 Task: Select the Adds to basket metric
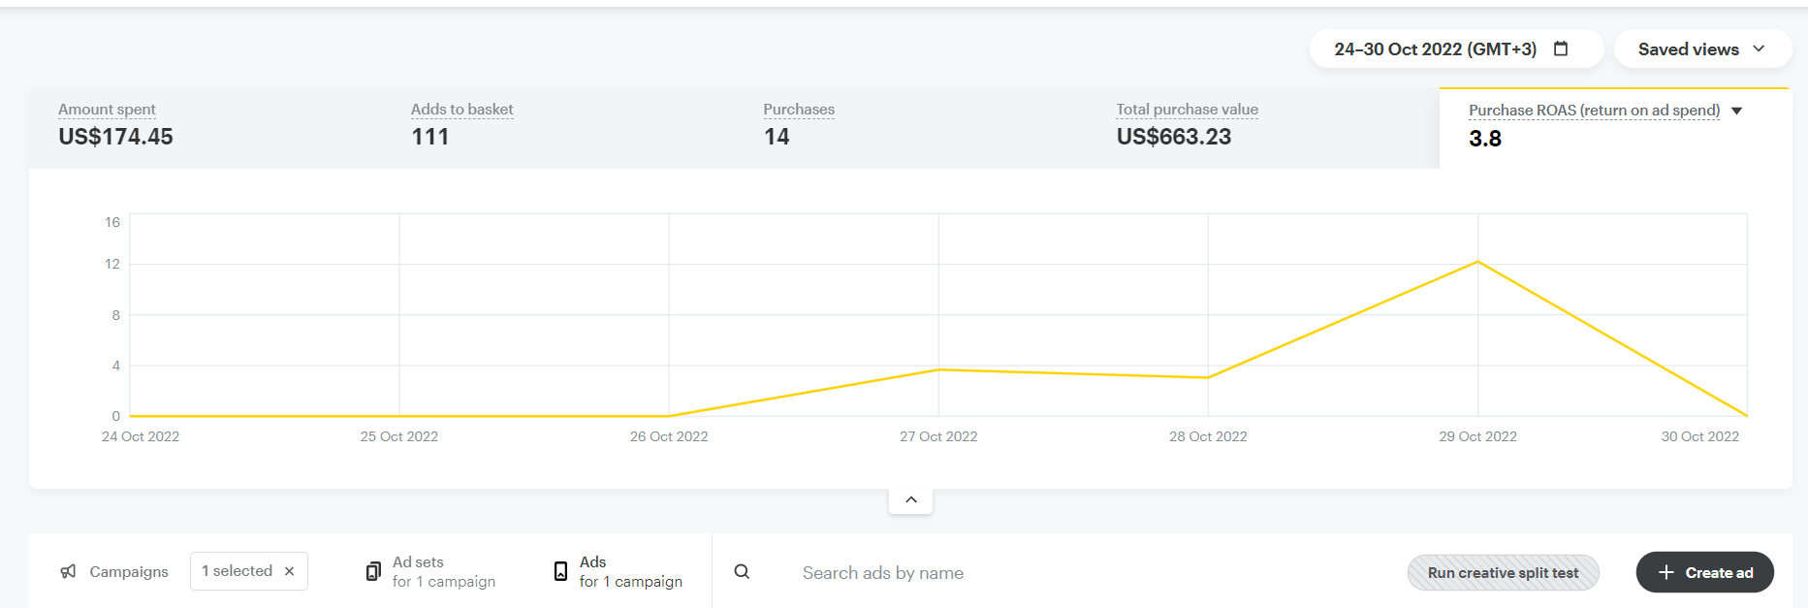[461, 125]
